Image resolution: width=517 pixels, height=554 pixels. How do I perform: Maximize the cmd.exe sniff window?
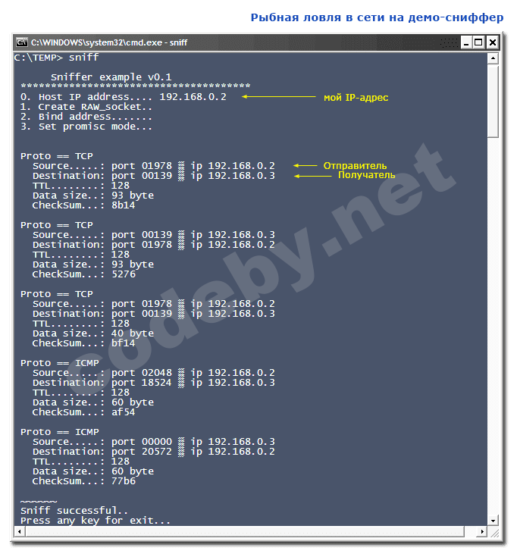478,42
